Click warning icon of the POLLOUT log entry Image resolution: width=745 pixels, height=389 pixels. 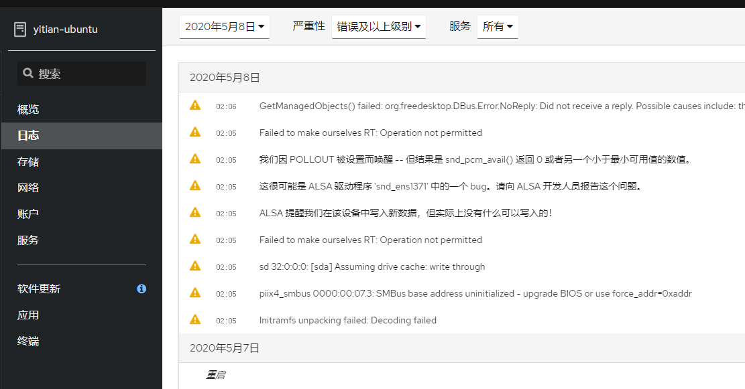195,159
